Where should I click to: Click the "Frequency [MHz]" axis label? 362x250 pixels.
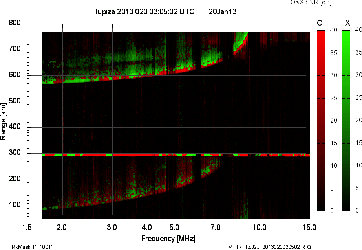168,239
